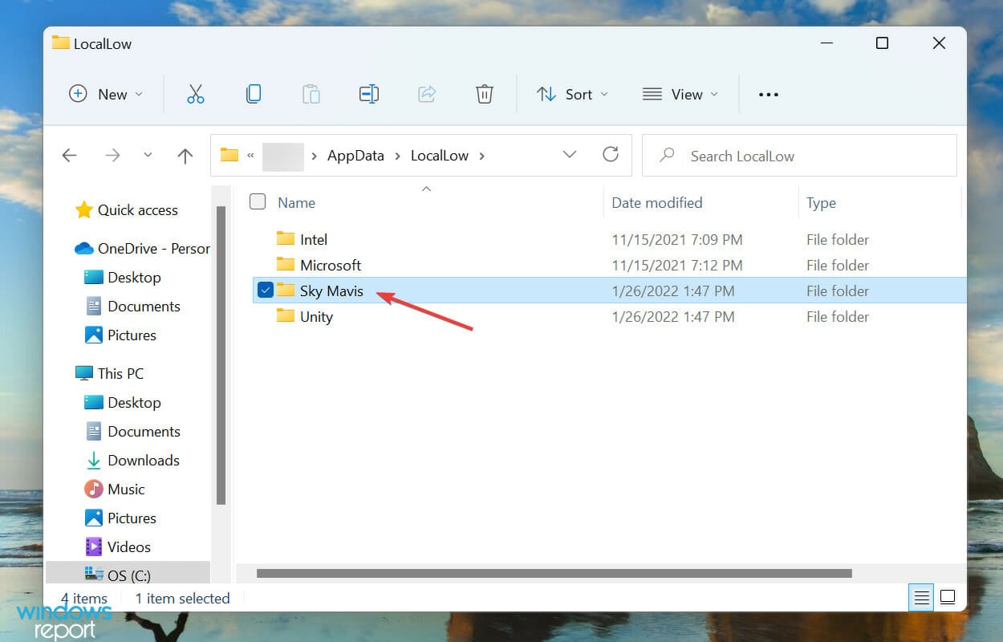Open the Sort options dropdown
The image size is (1003, 642).
(x=572, y=94)
